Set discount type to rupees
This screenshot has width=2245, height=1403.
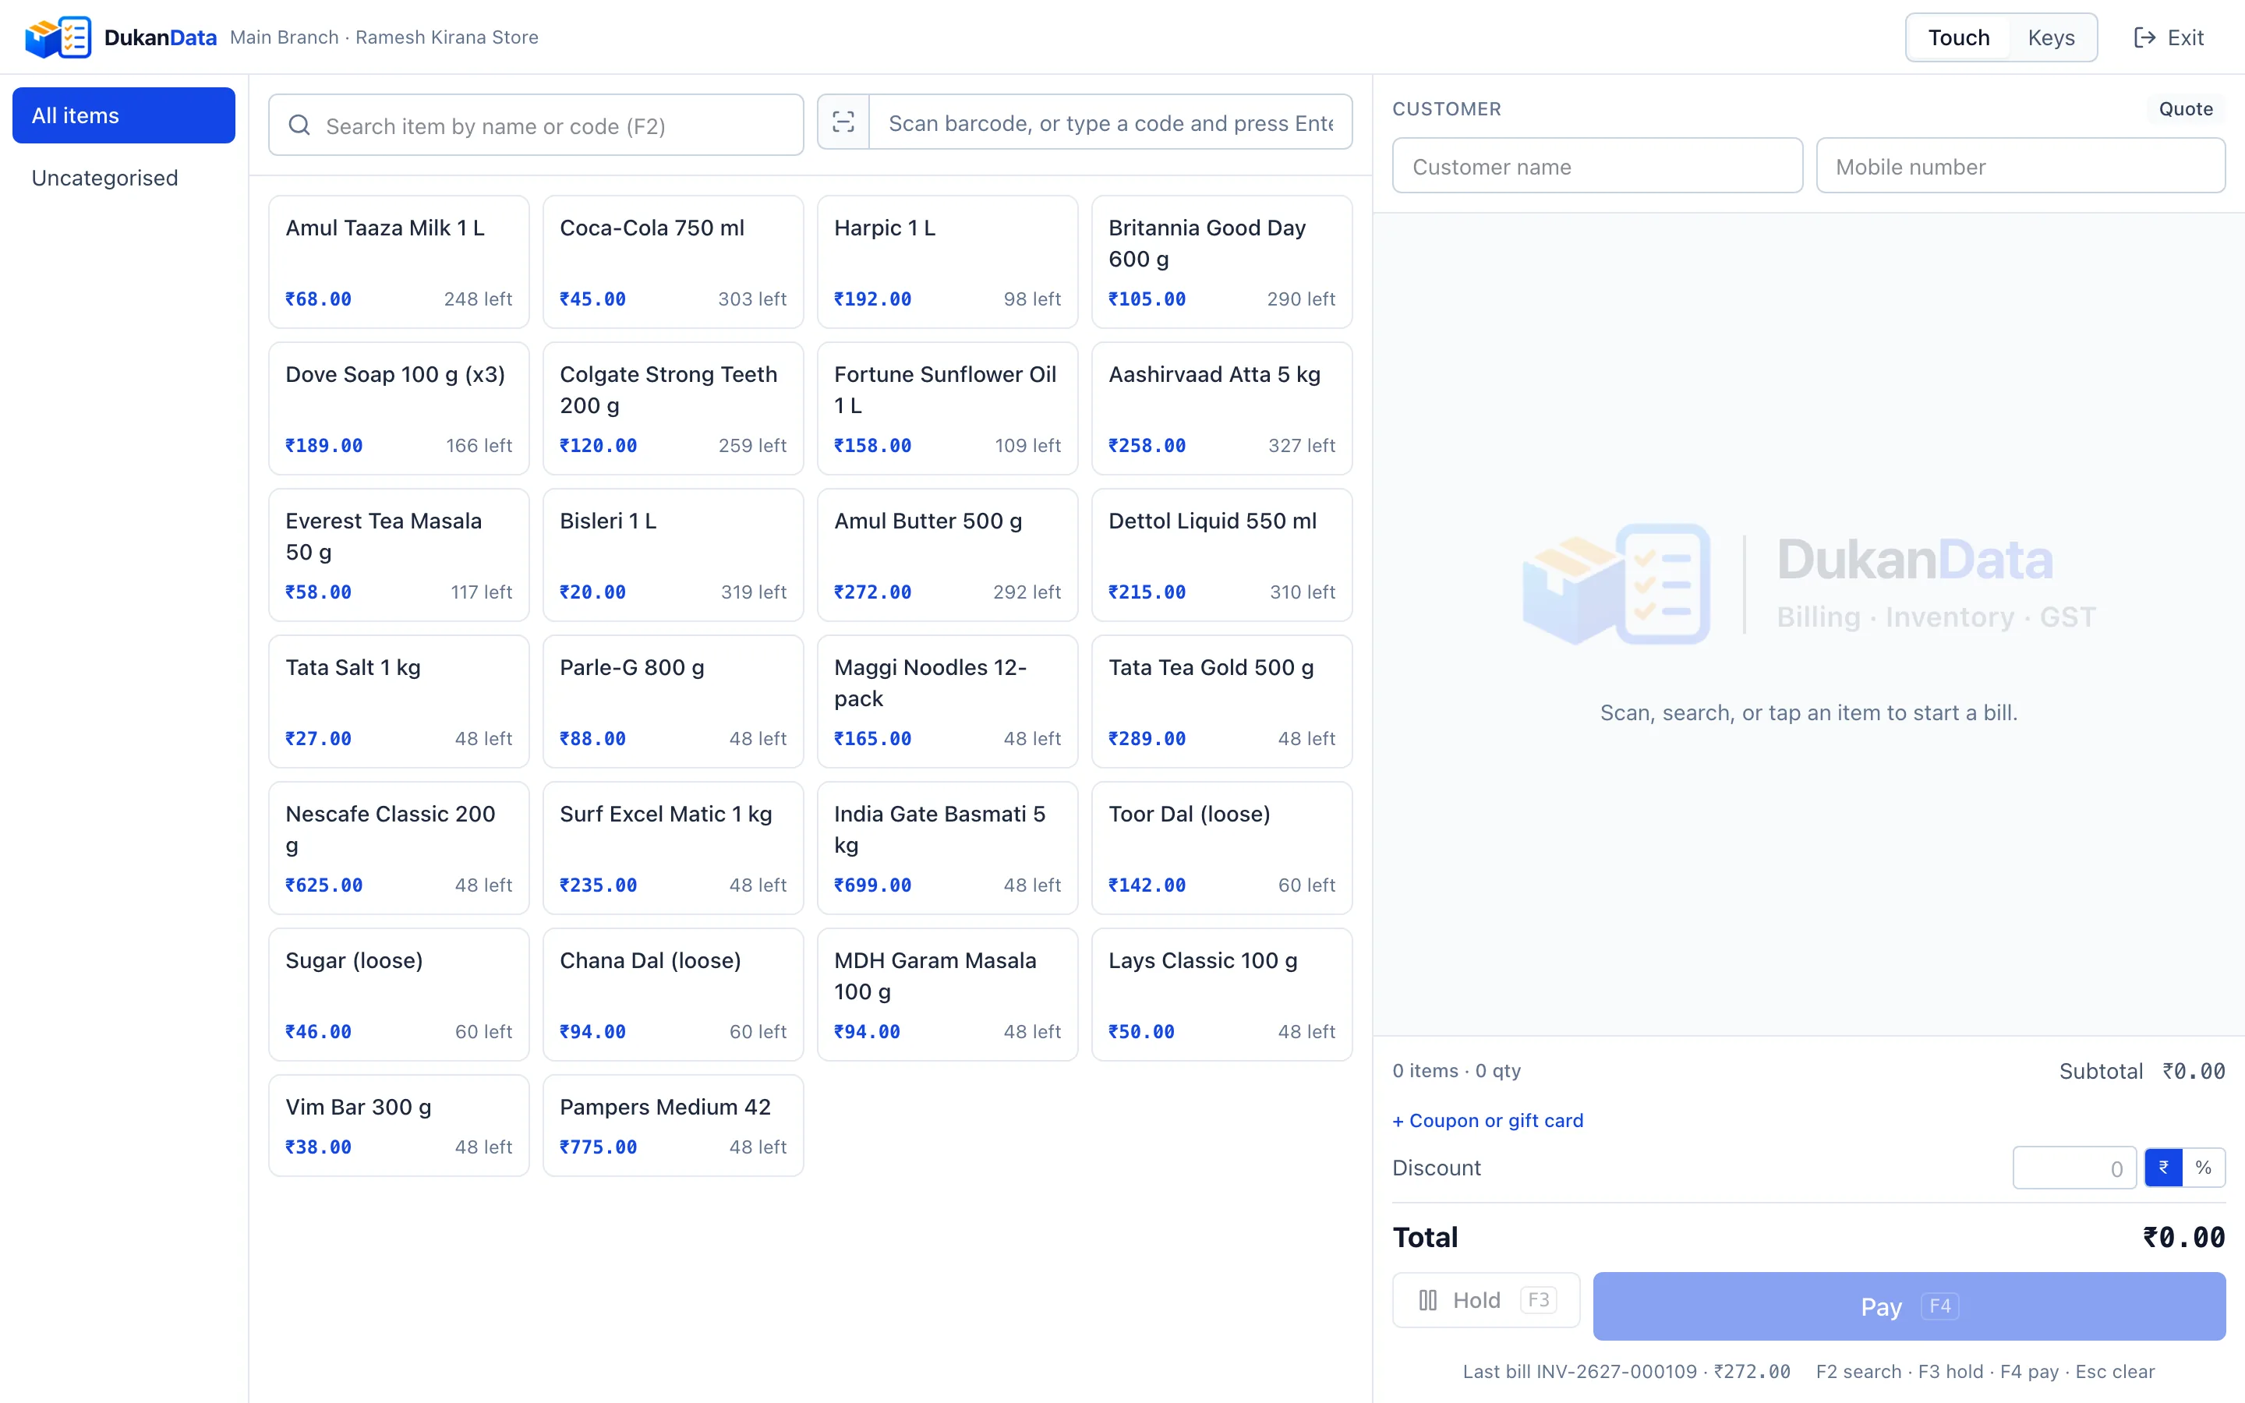pos(2163,1168)
